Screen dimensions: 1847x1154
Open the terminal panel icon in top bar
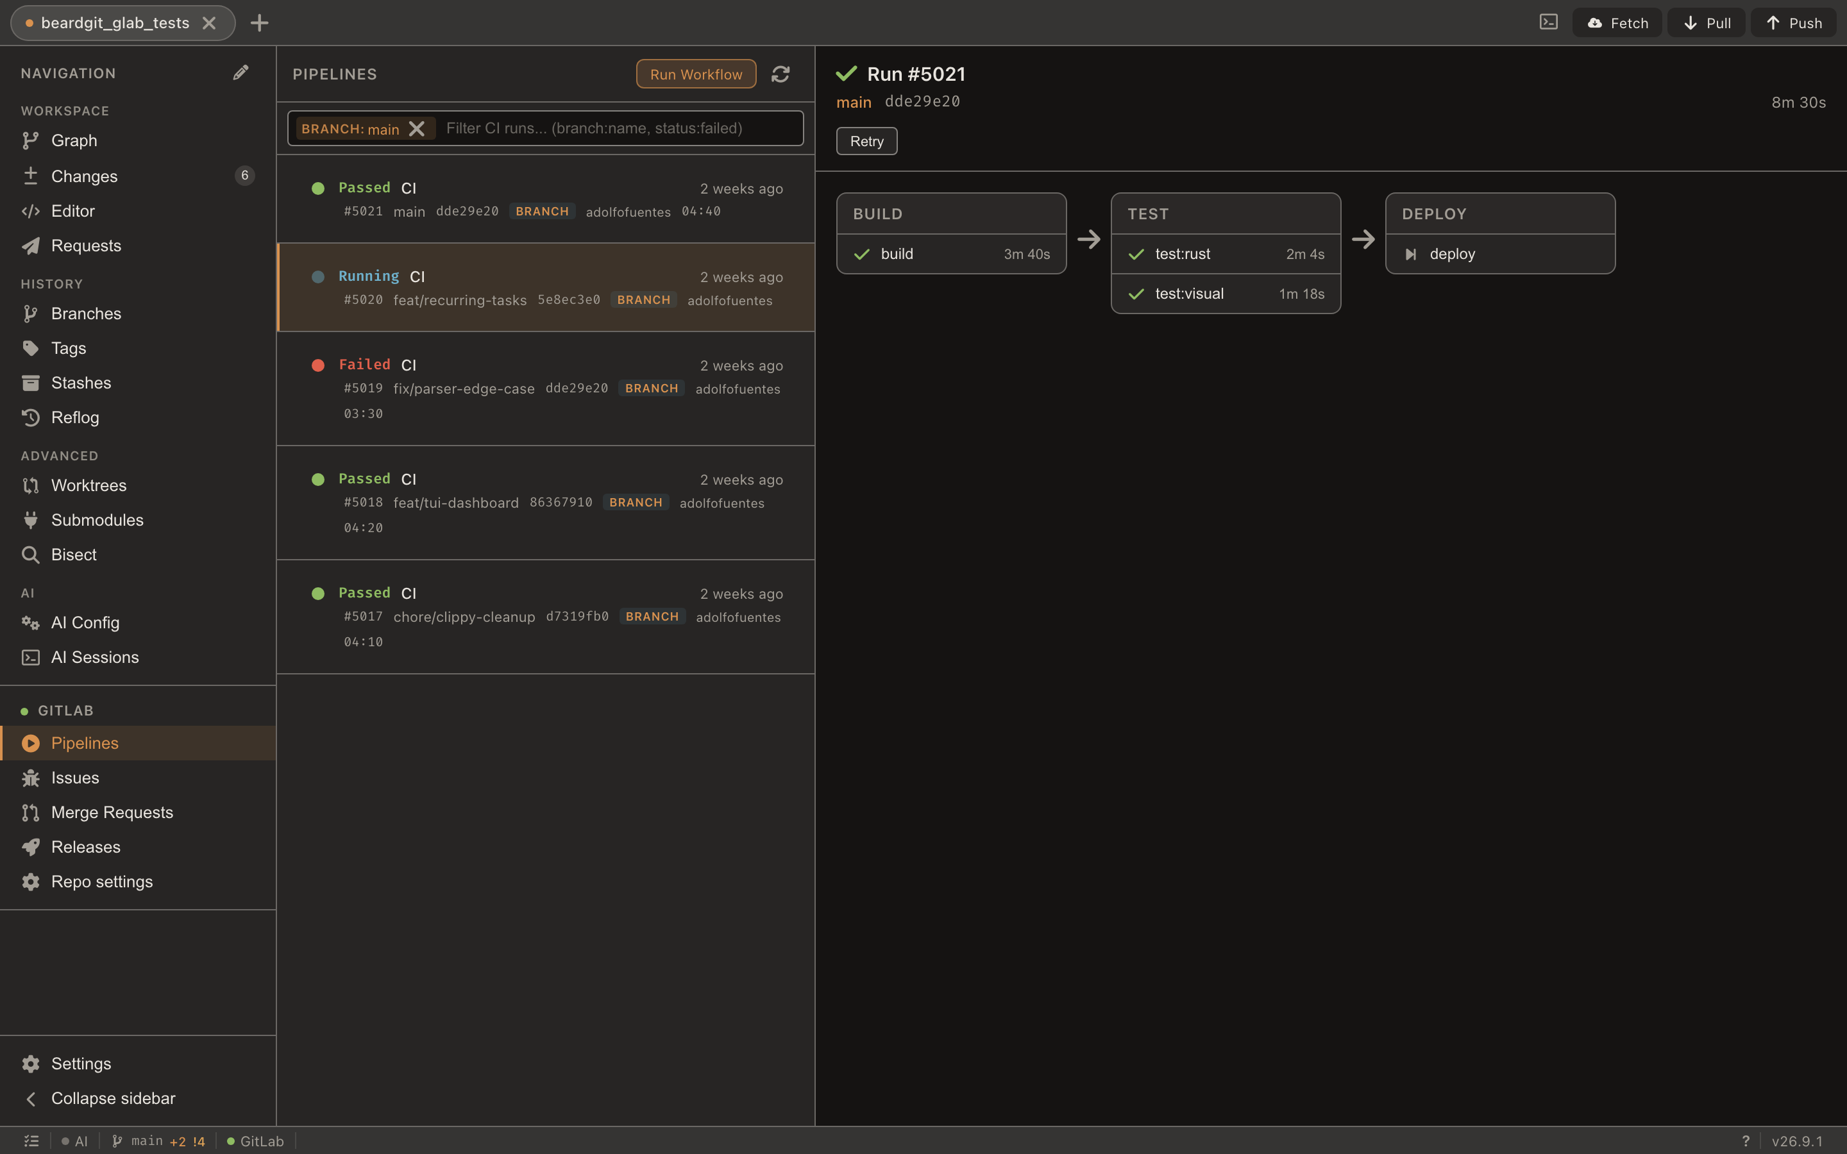pyautogui.click(x=1548, y=22)
